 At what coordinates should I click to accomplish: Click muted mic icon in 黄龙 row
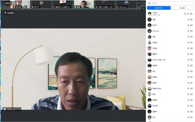tap(188, 94)
